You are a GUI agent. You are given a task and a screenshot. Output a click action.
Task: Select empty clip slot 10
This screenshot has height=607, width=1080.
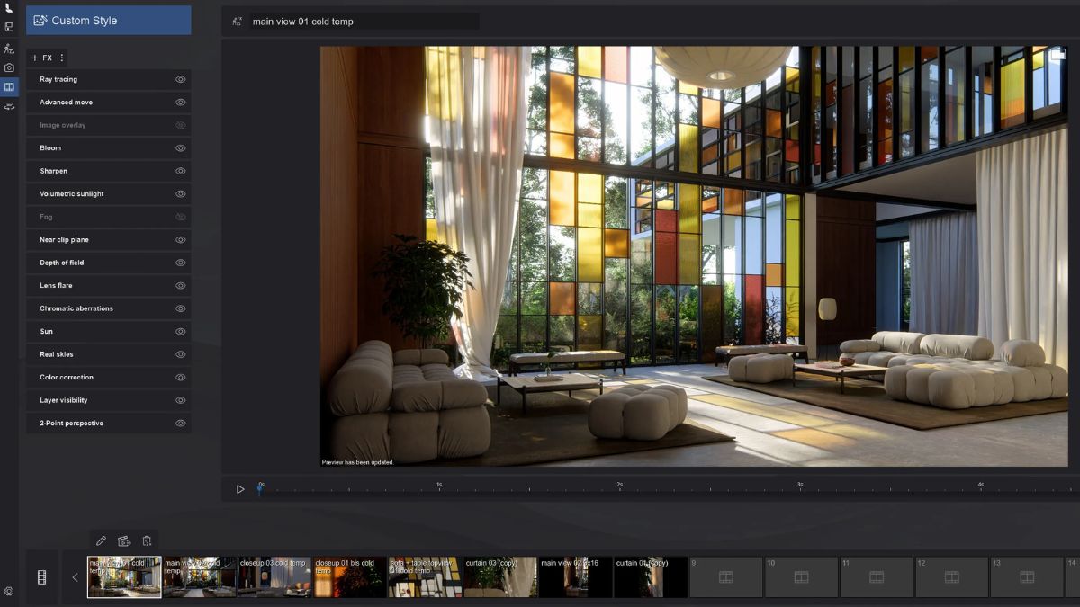pyautogui.click(x=801, y=577)
